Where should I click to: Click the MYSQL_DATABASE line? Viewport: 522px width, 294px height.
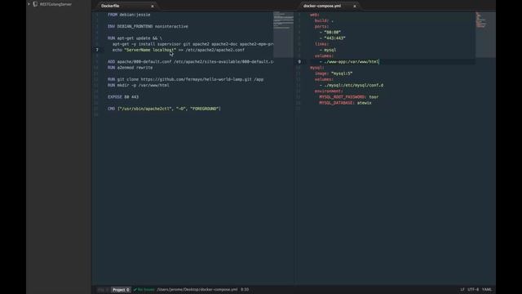coord(345,103)
